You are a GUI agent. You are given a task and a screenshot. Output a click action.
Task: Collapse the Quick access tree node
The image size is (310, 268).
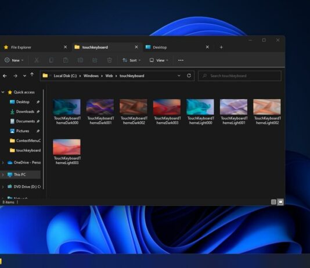click(3, 92)
